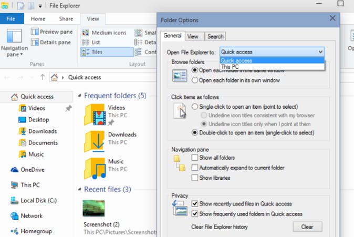The image size is (354, 237).
Task: Close the Folder Options dialog
Action: point(332,18)
